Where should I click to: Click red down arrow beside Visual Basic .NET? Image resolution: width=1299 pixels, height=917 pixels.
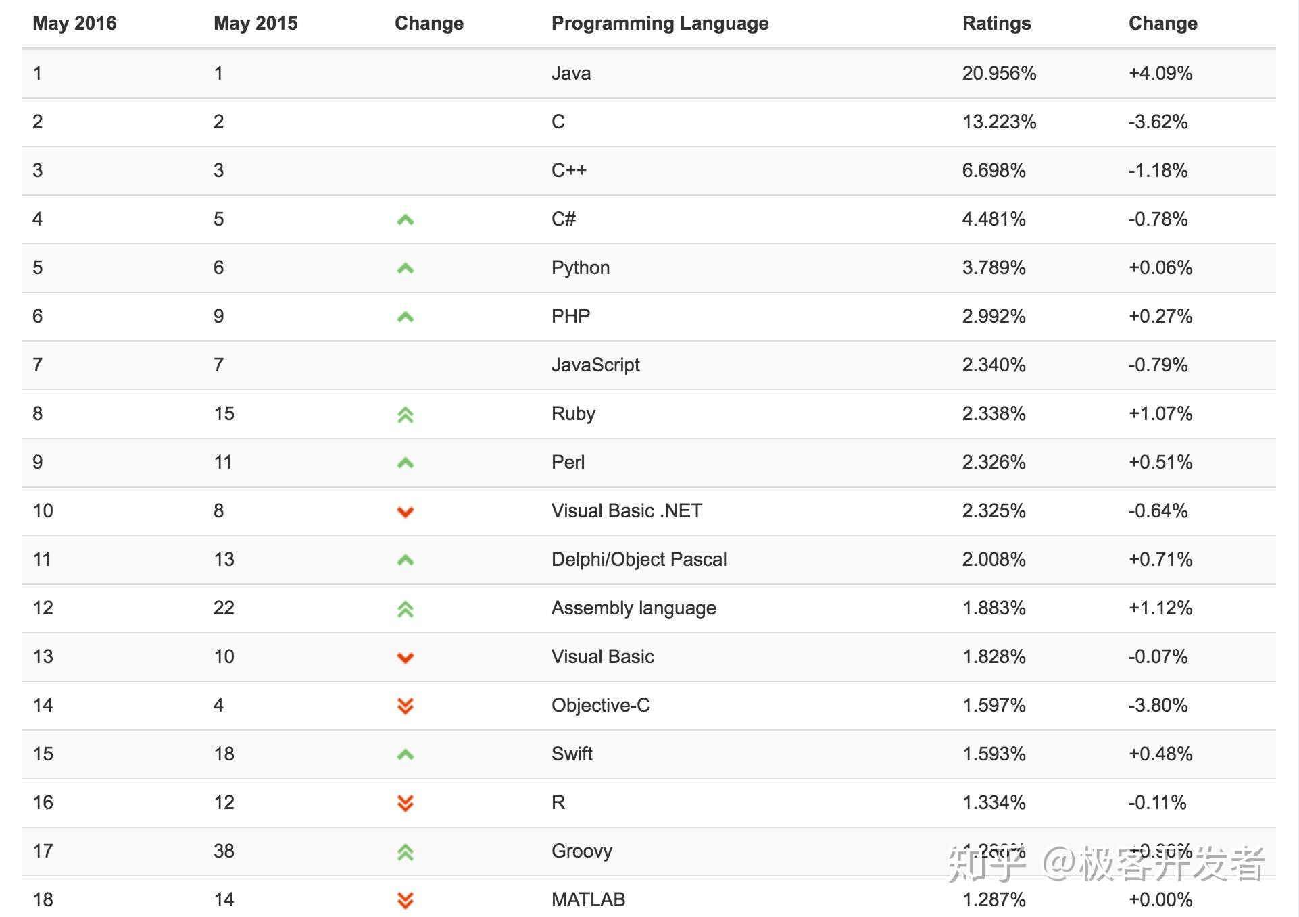[x=405, y=512]
